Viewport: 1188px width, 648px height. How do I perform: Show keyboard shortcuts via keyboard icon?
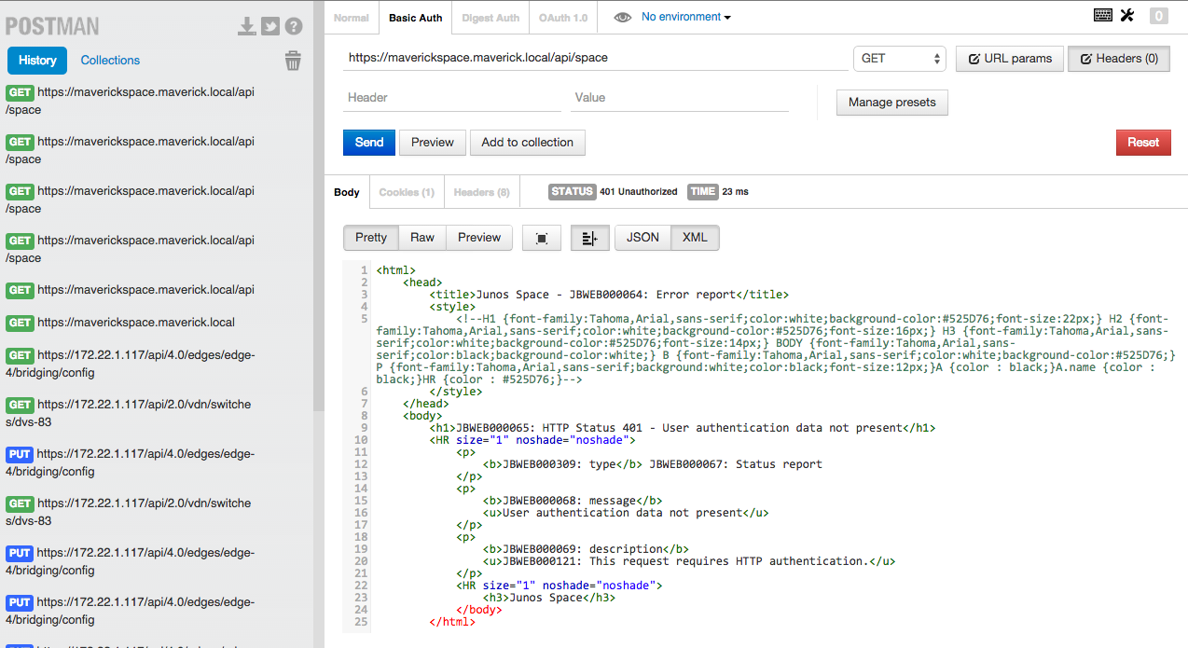(x=1103, y=15)
